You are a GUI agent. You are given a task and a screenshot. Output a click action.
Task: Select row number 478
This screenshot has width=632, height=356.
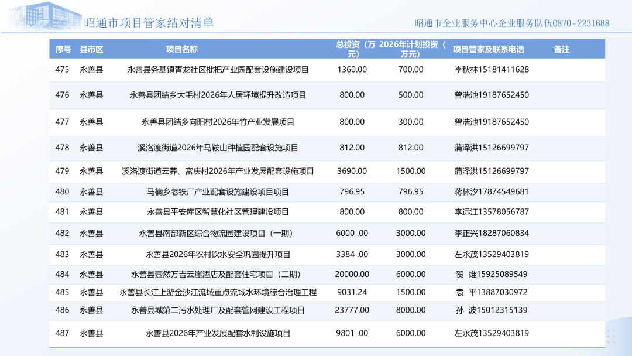(62, 148)
